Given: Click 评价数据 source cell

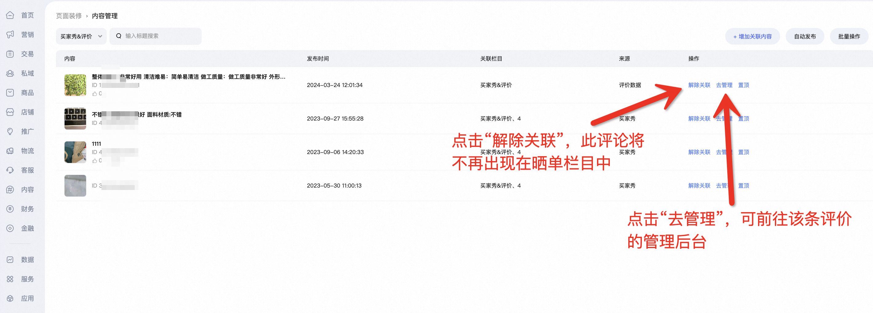Looking at the screenshot, I should (x=630, y=85).
